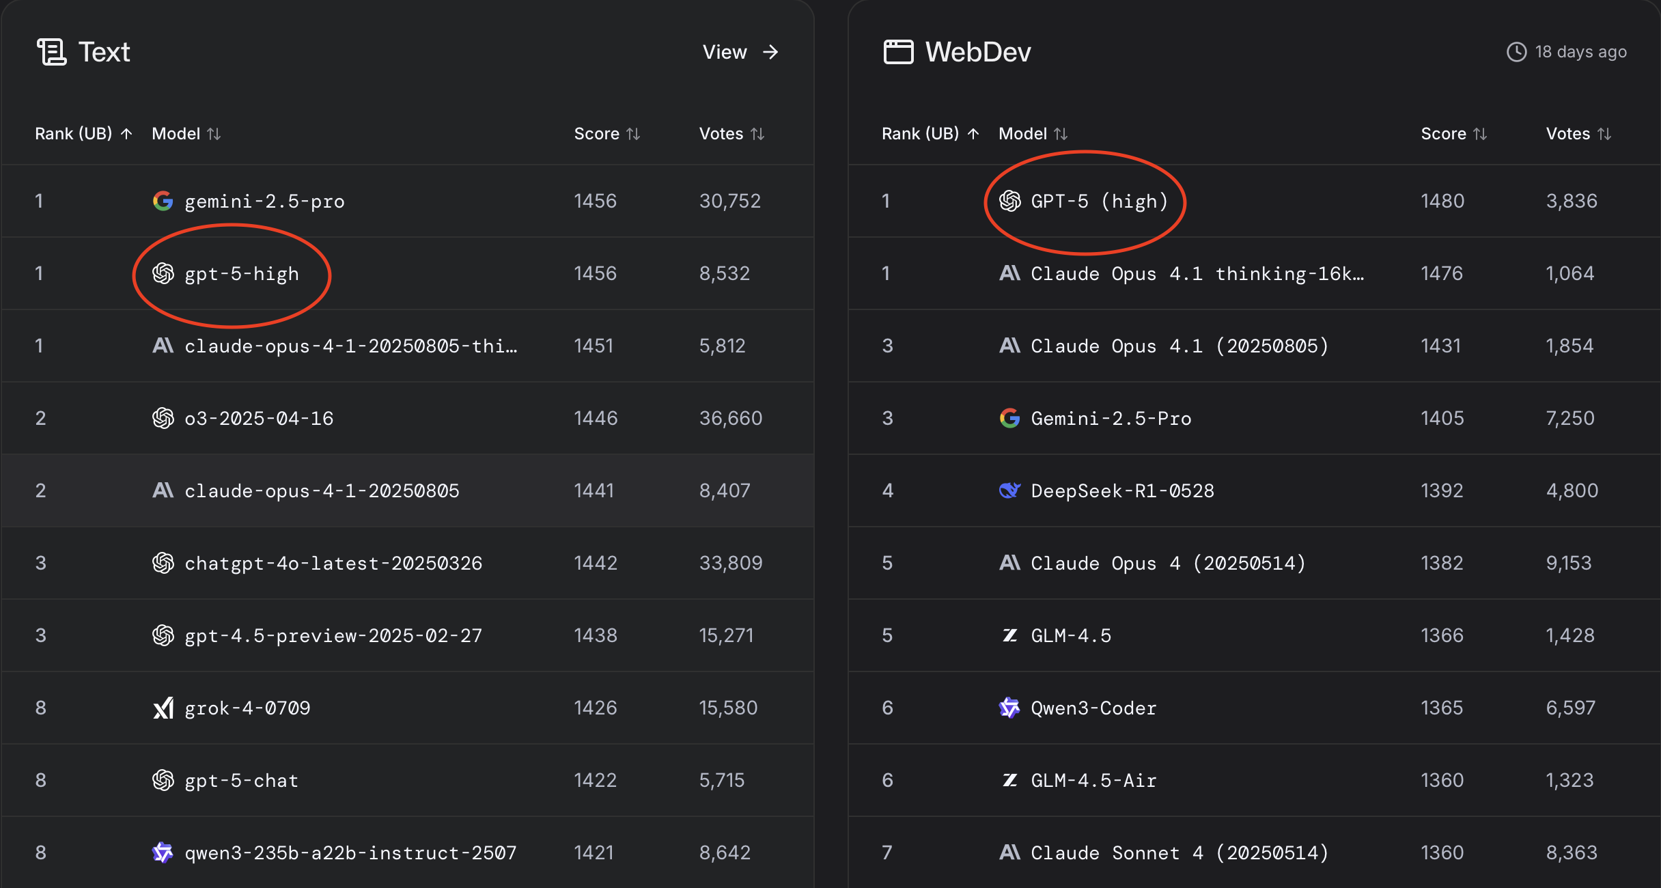Open Model column sort control in WebDev
The height and width of the screenshot is (888, 1661).
(1061, 133)
